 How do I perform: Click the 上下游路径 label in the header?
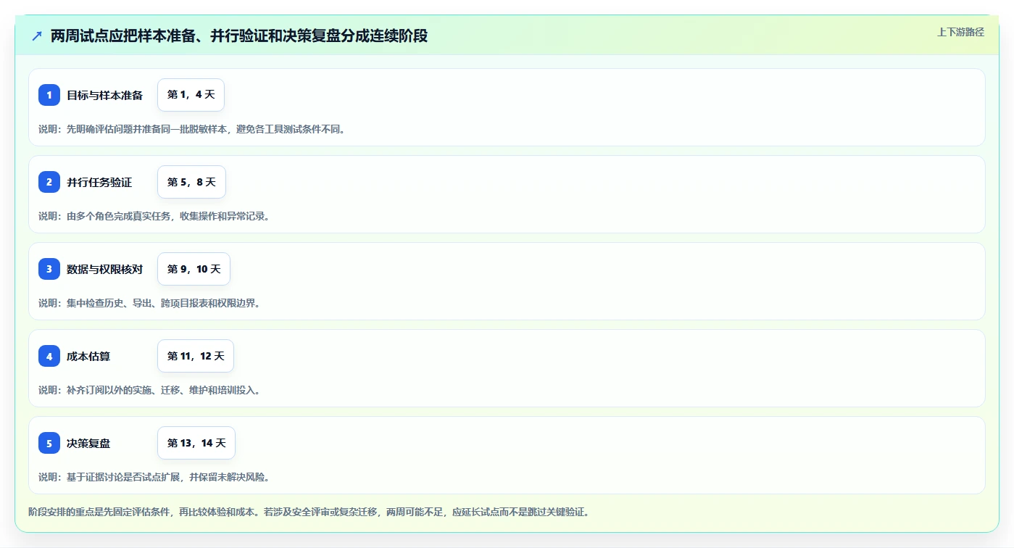960,32
